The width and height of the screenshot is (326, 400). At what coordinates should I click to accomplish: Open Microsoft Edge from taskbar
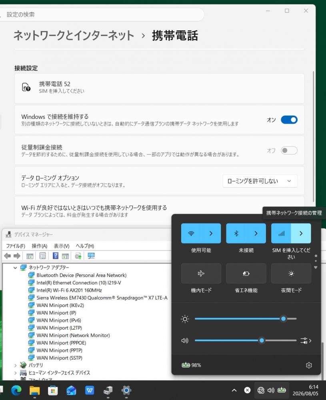click(16, 390)
